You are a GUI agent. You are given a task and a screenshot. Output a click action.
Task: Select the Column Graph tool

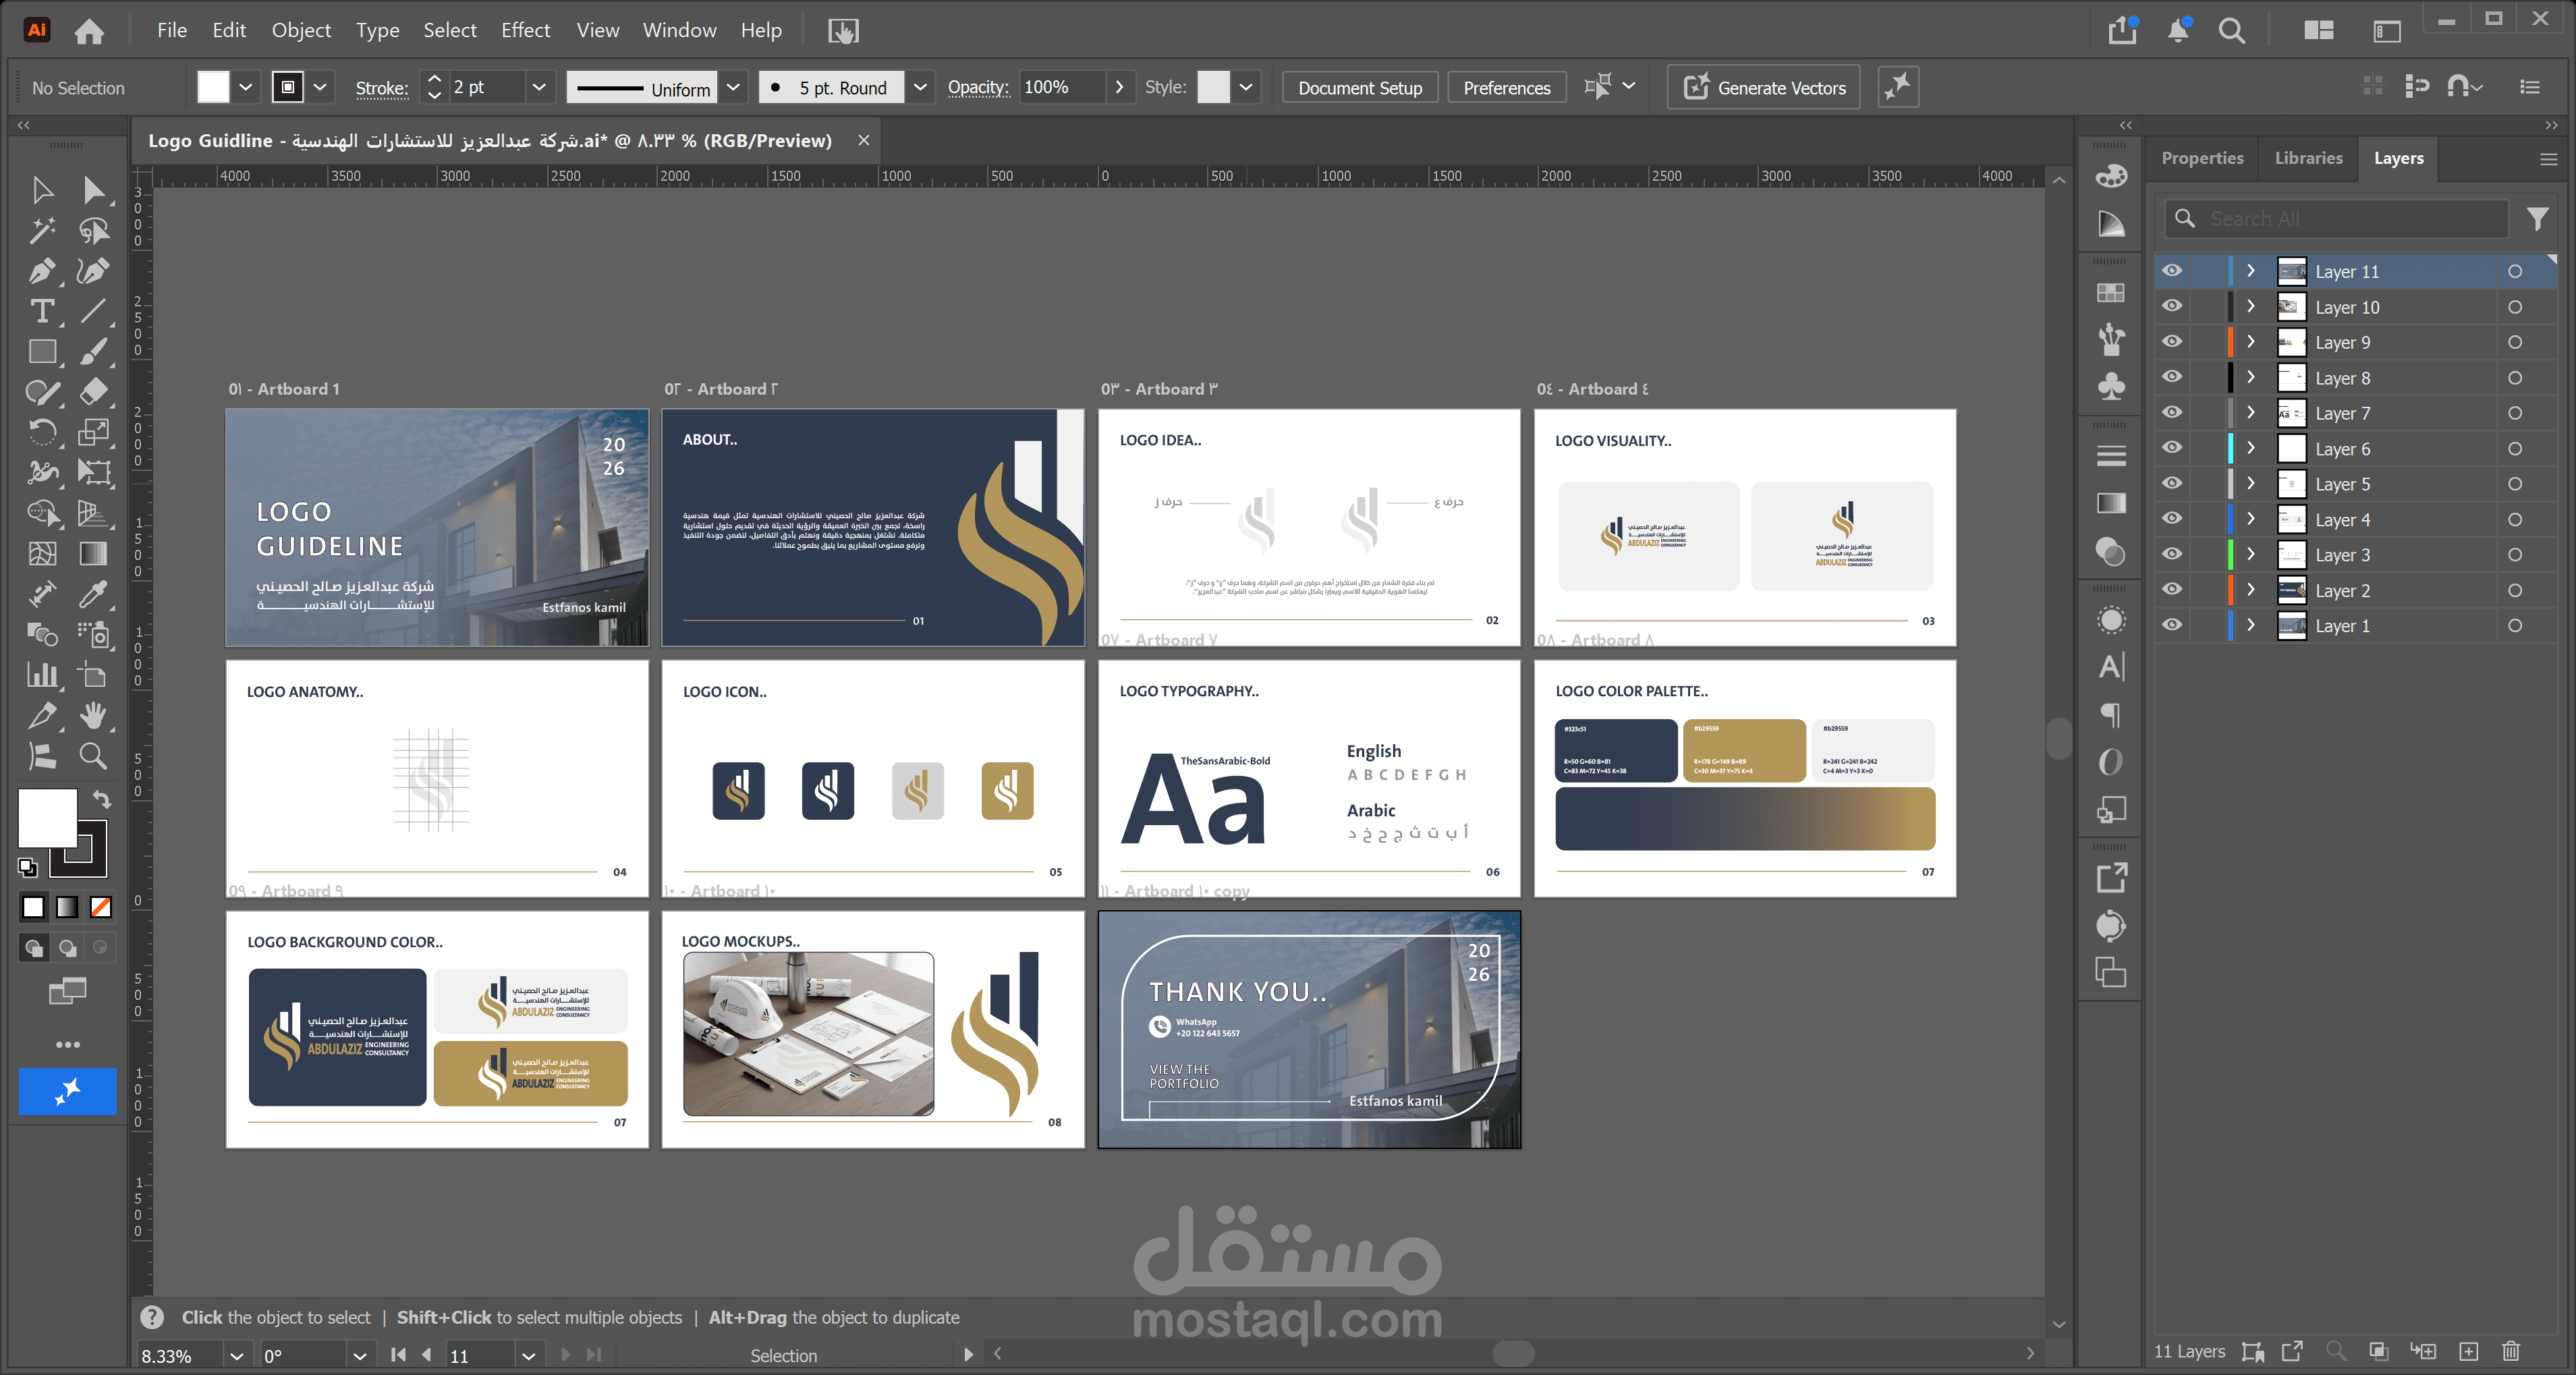point(42,675)
